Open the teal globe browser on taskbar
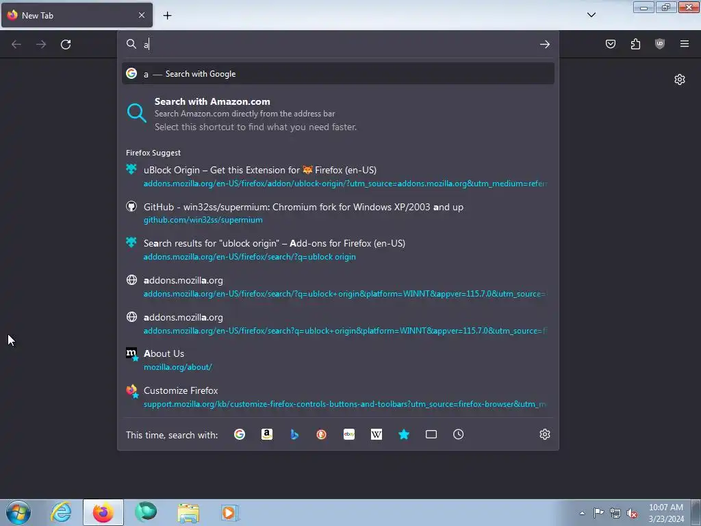Image resolution: width=701 pixels, height=526 pixels. (x=146, y=512)
